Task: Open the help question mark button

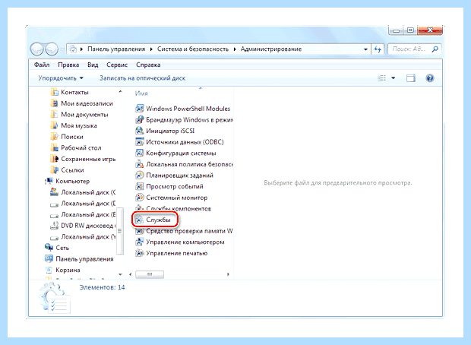Action: pyautogui.click(x=430, y=78)
